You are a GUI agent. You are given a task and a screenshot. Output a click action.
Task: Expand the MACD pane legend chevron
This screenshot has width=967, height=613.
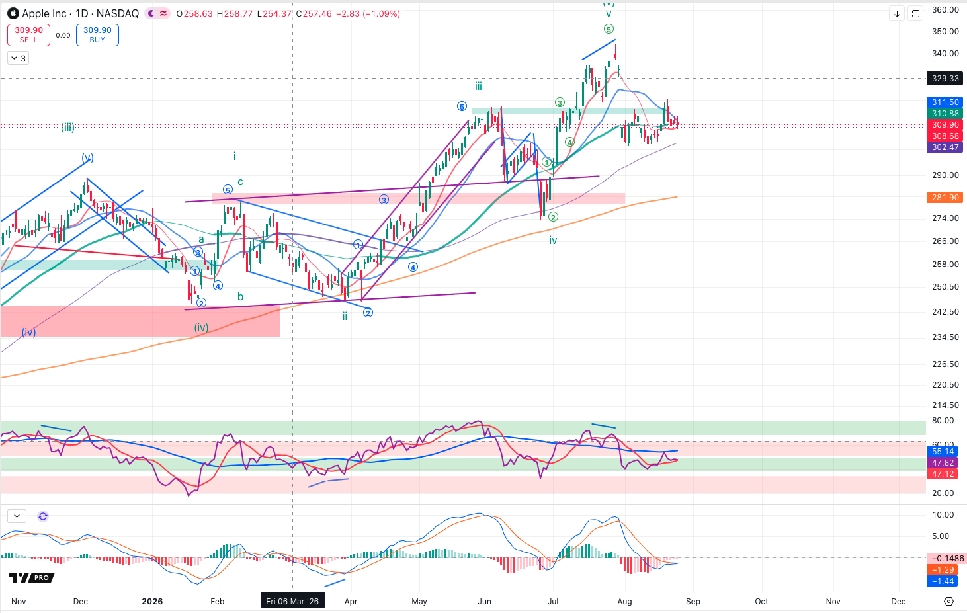tap(17, 516)
